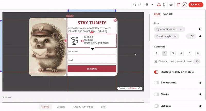Click the distance between columns icon
The image size is (206, 111).
pyautogui.click(x=156, y=62)
